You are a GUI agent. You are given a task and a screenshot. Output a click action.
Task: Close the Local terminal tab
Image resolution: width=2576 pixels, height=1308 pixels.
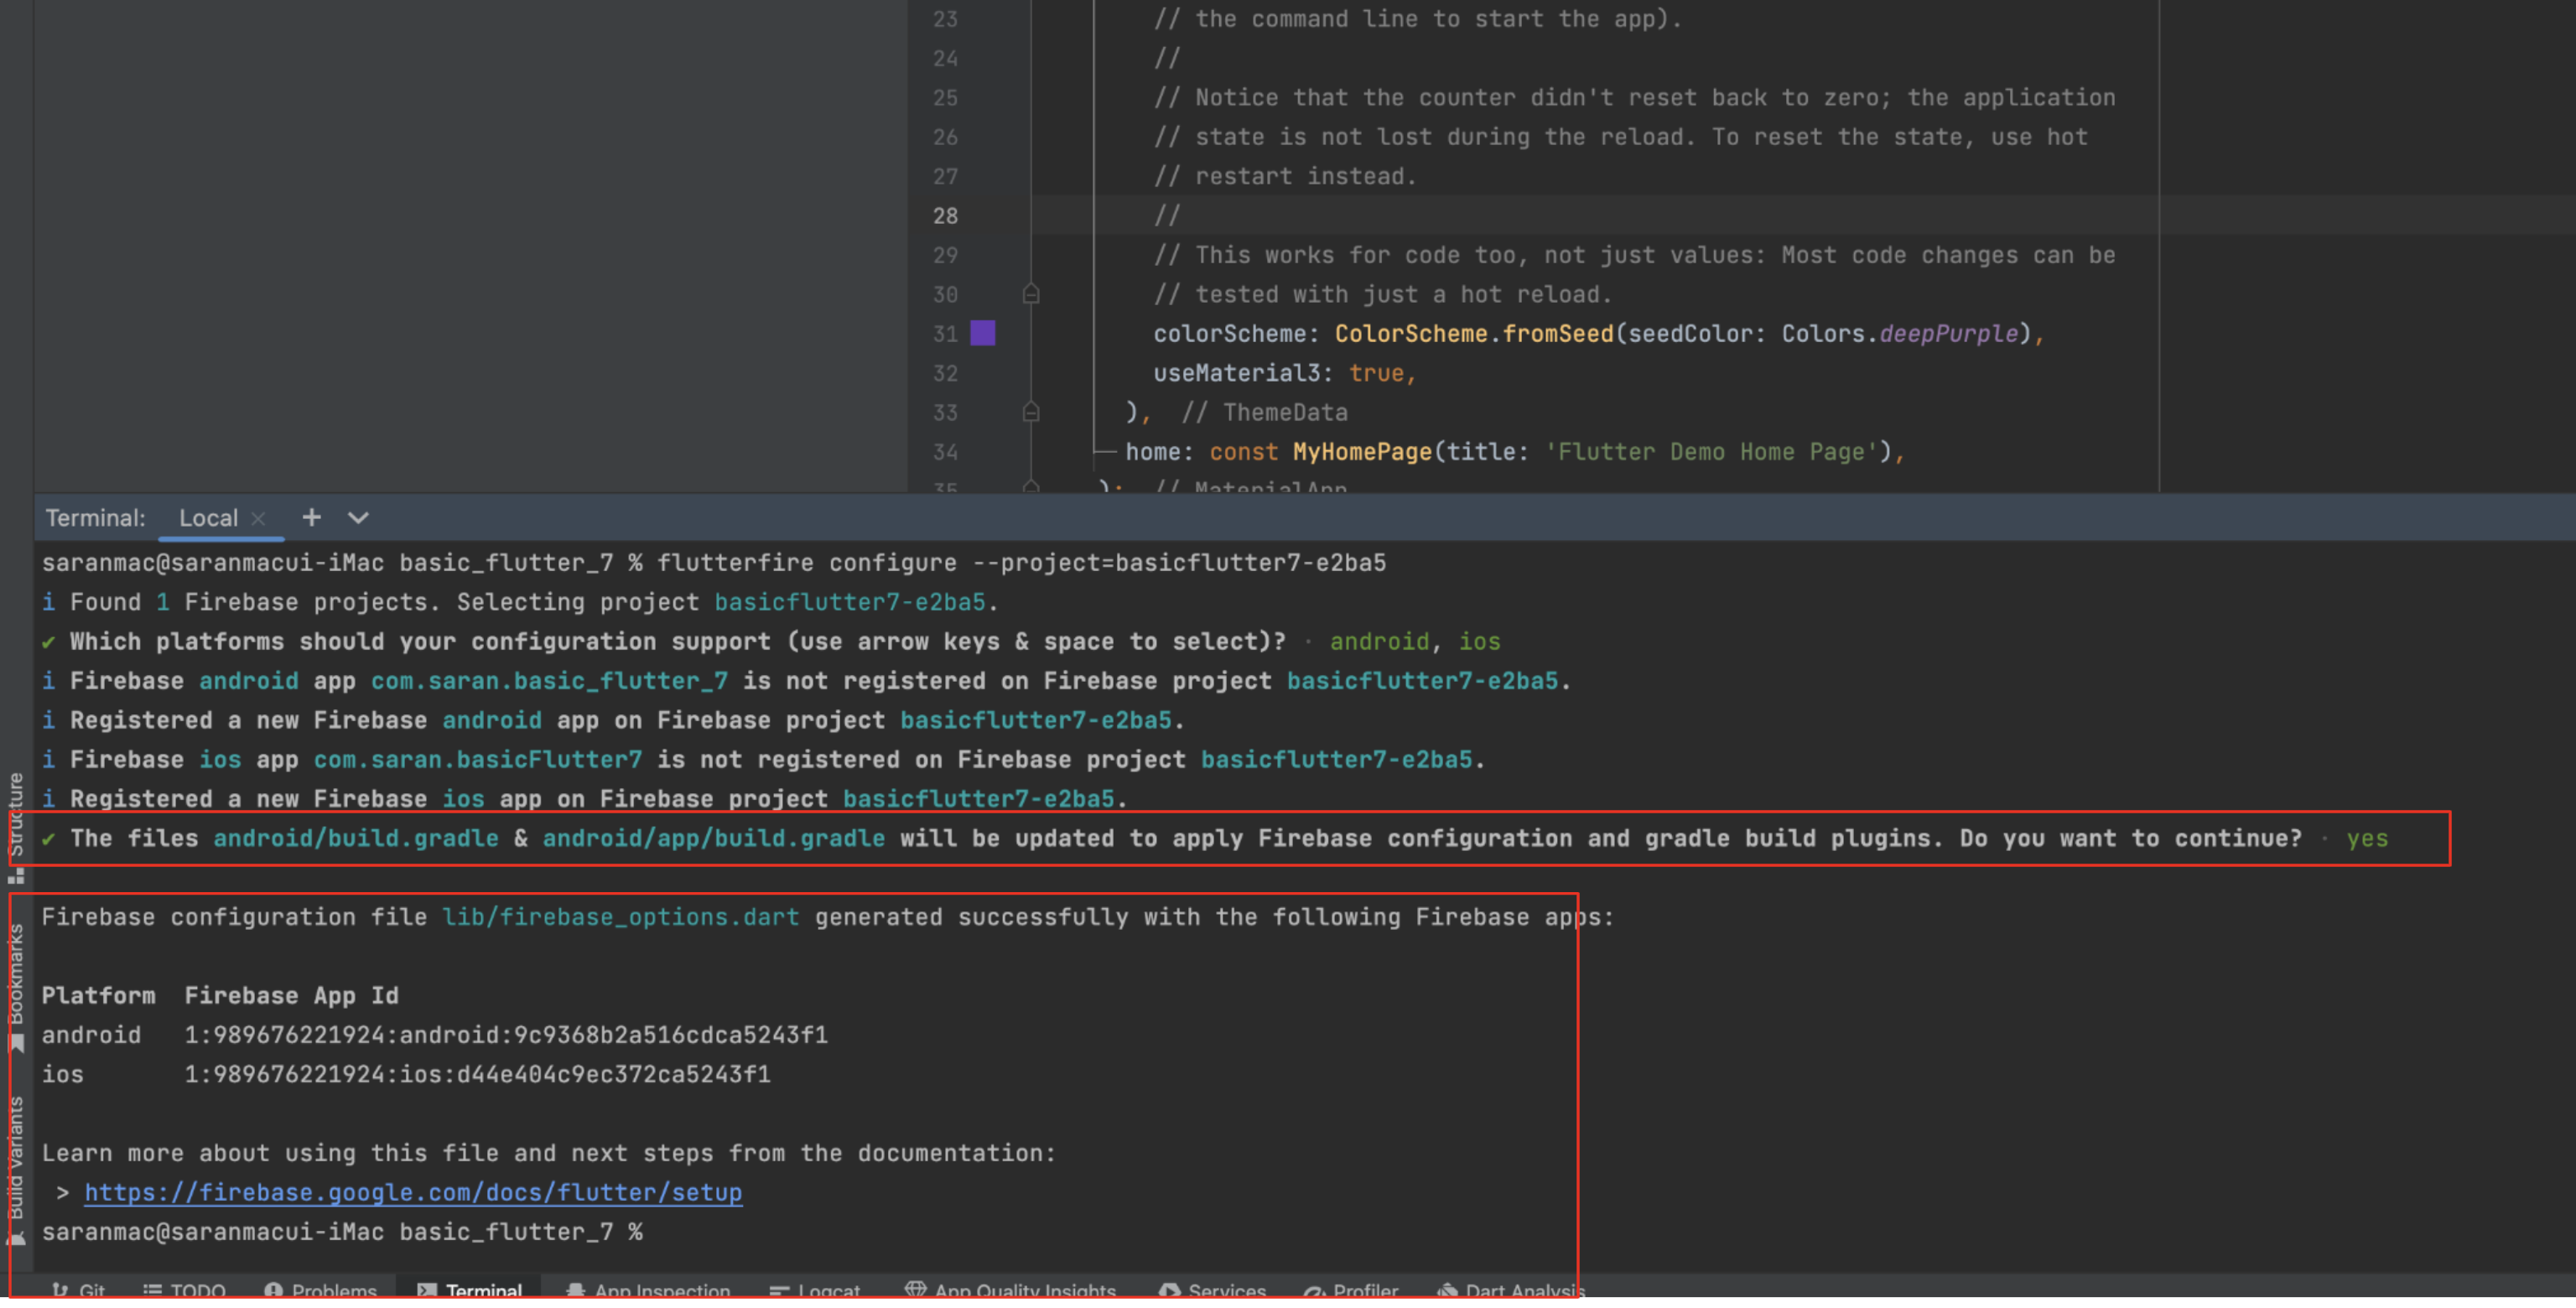(x=258, y=518)
